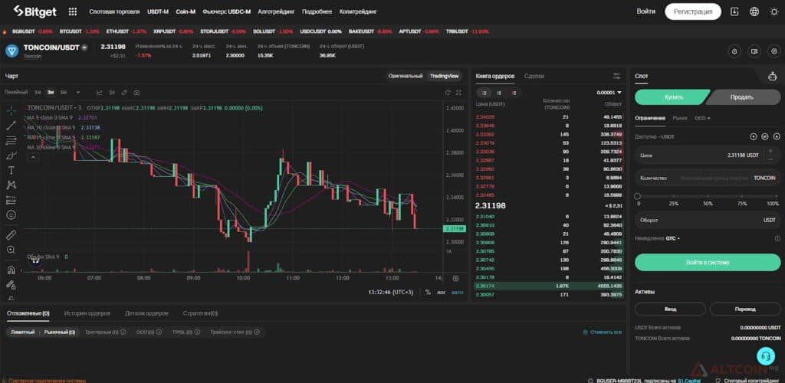785x383 pixels.
Task: Open the customer support headset chat bubble
Action: point(765,356)
